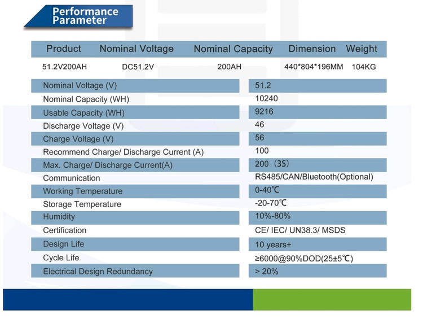Click the Dimension column header
The height and width of the screenshot is (323, 423).
click(312, 49)
